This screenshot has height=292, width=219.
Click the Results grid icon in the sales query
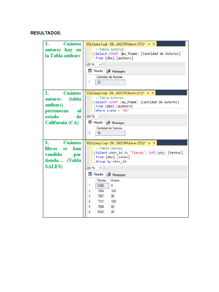point(90,174)
